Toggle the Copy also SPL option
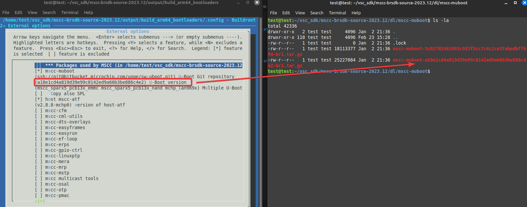The height and width of the screenshot is (207, 527). point(39,94)
